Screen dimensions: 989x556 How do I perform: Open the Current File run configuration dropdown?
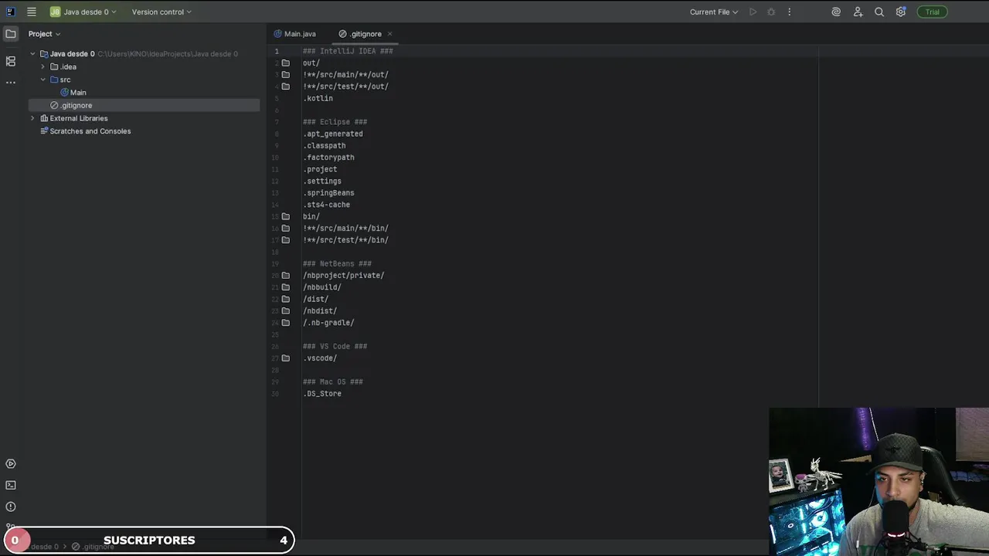click(714, 12)
